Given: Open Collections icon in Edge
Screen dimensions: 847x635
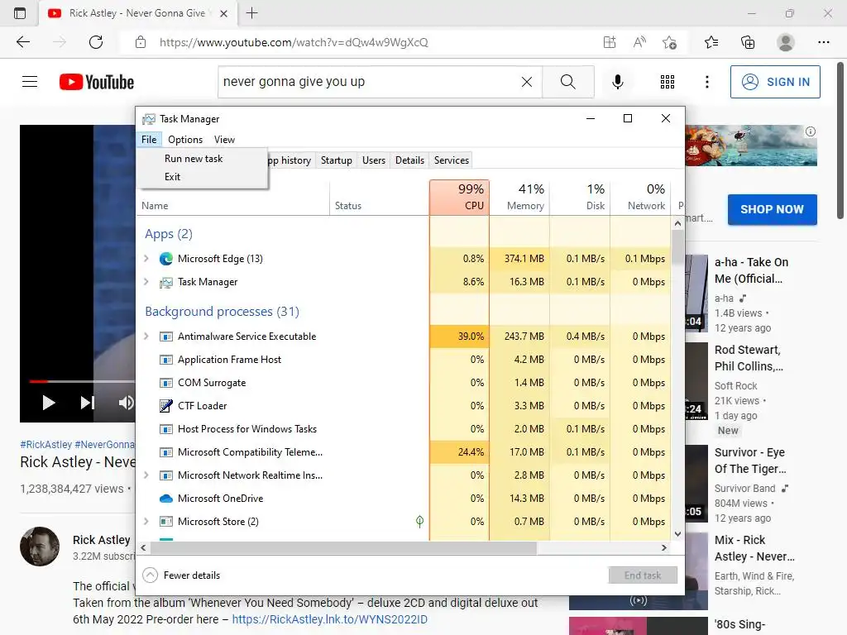Looking at the screenshot, I should (748, 42).
